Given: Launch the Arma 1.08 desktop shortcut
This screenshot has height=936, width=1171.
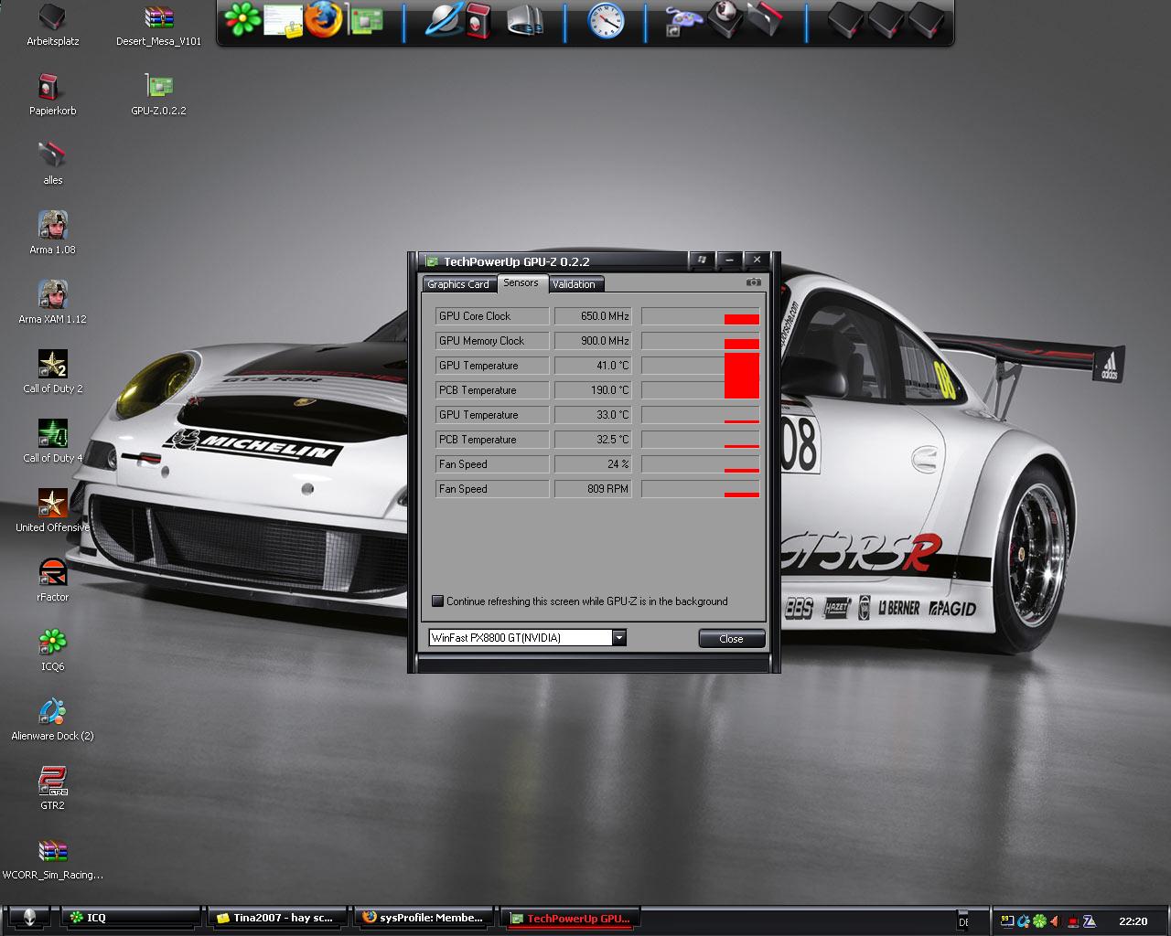Looking at the screenshot, I should tap(53, 232).
